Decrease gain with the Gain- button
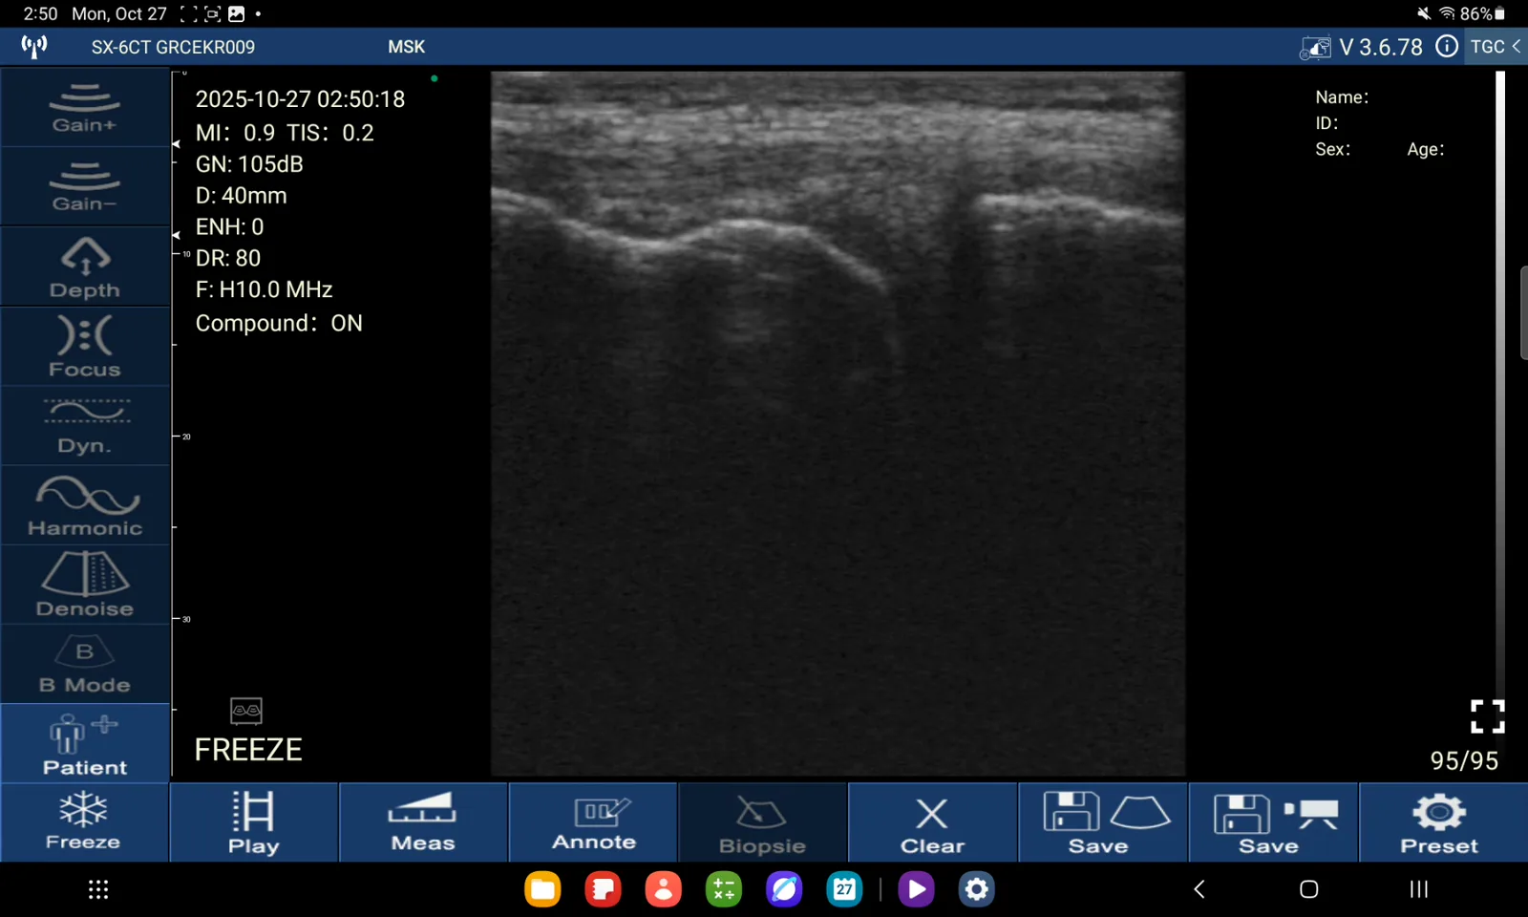Viewport: 1528px width, 917px height. pyautogui.click(x=85, y=187)
